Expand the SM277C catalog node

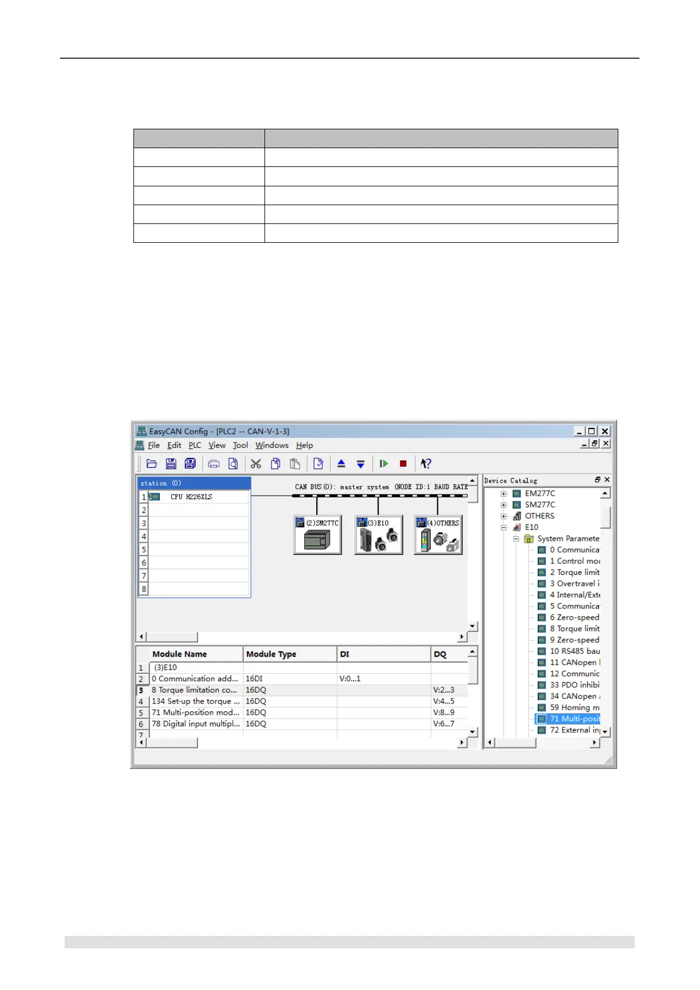(504, 505)
